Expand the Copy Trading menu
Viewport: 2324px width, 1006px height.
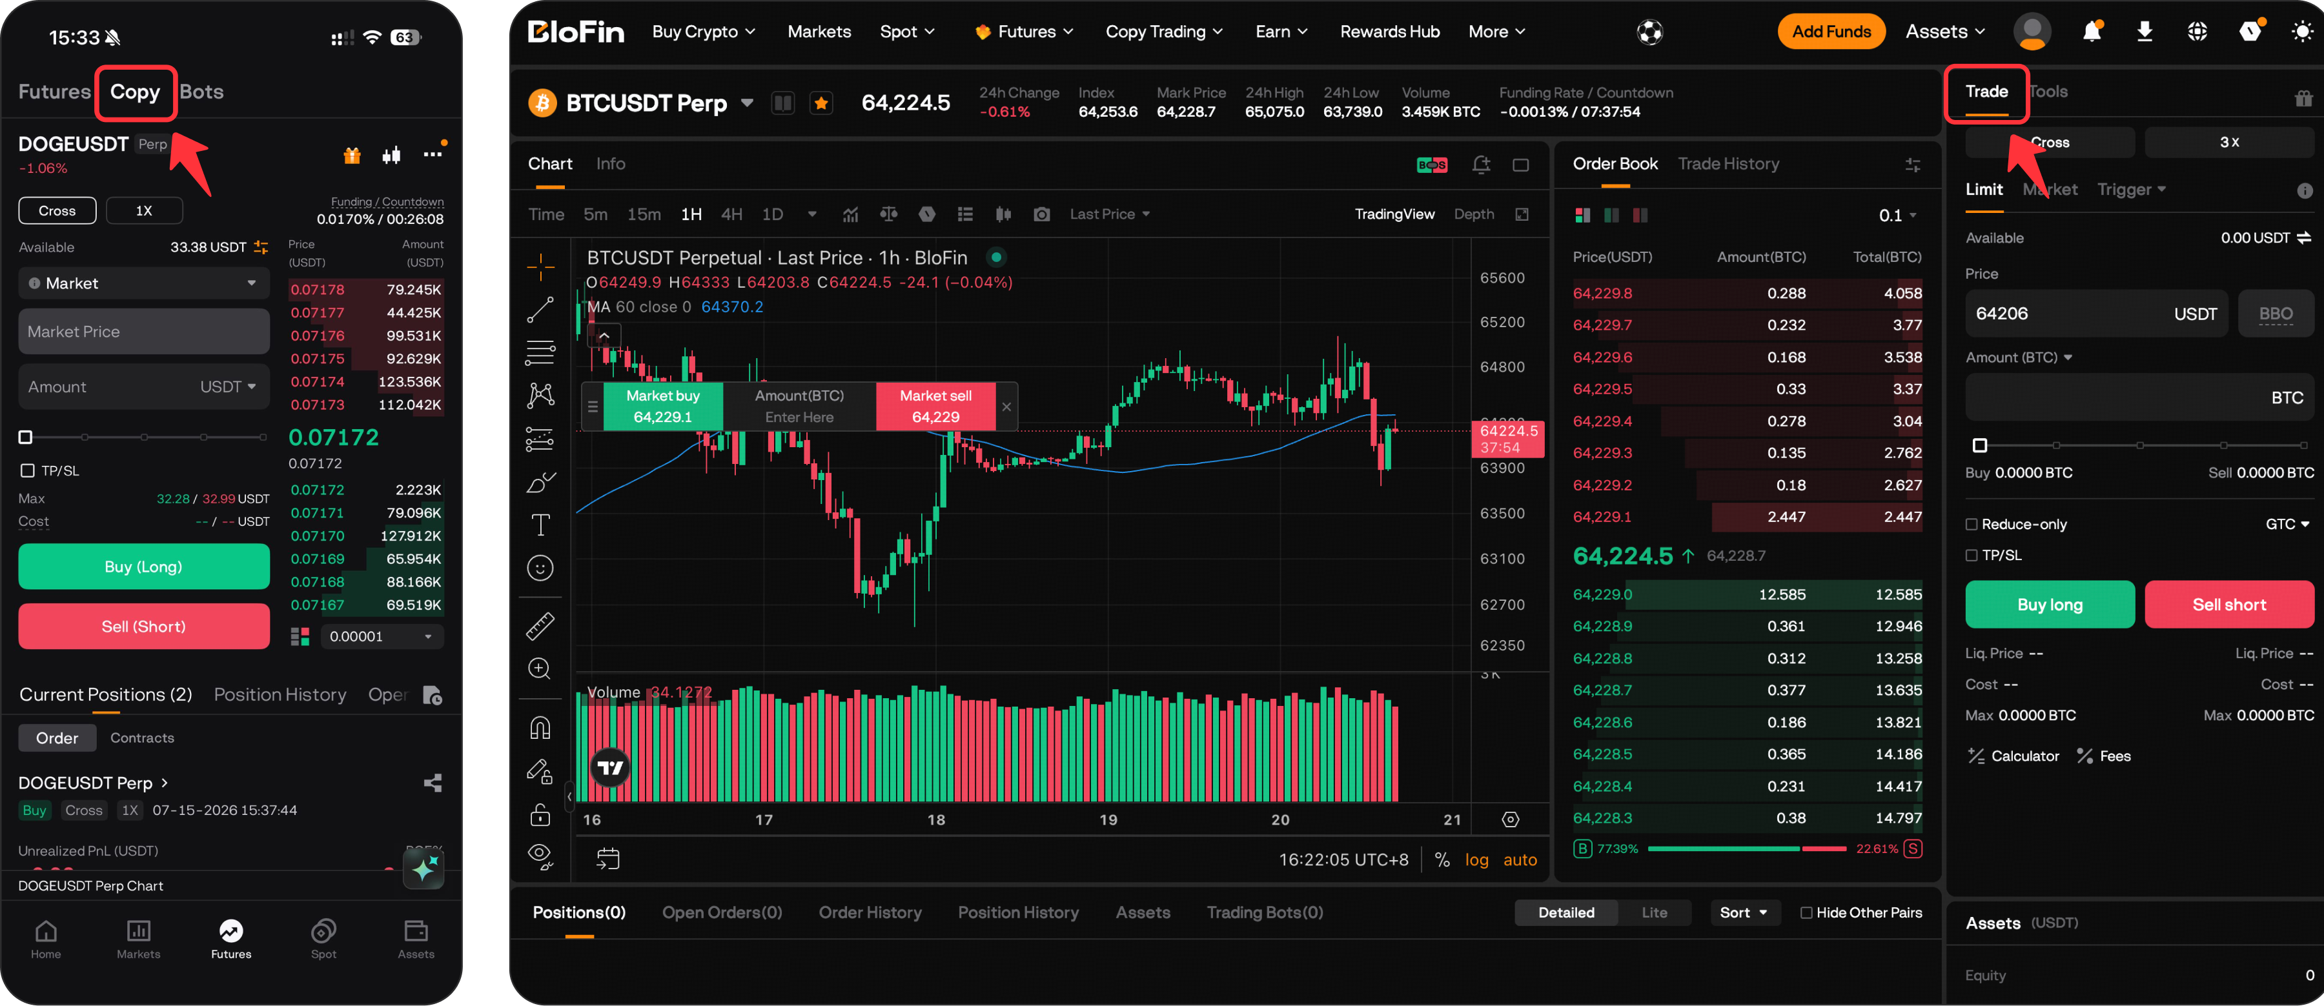(1164, 32)
